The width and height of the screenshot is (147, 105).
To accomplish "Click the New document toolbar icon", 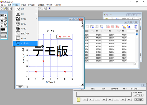I will click(2, 9).
